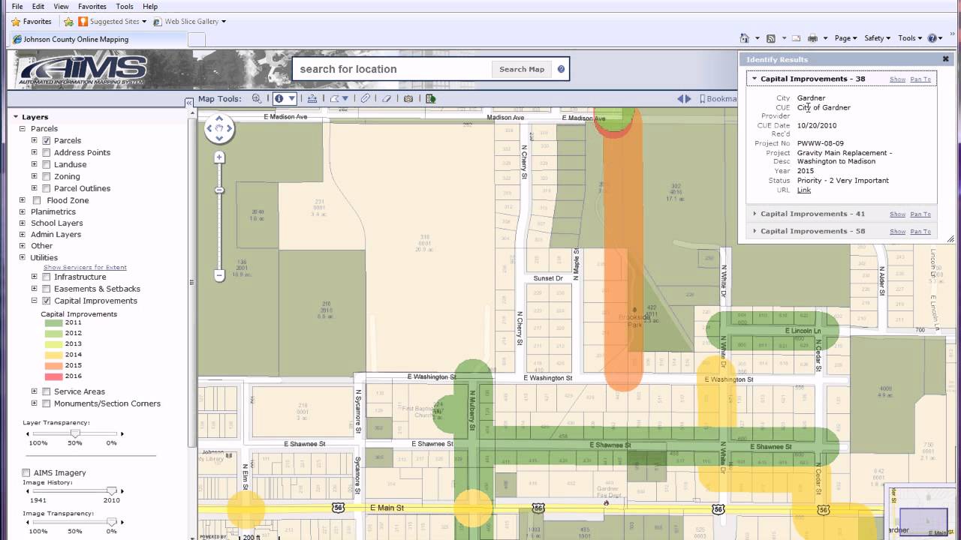The width and height of the screenshot is (961, 540).
Task: Click Show Servicers for Extent link
Action: point(85,268)
